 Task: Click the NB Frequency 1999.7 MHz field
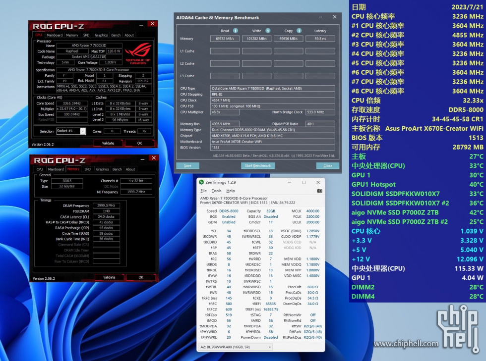tap(136, 192)
